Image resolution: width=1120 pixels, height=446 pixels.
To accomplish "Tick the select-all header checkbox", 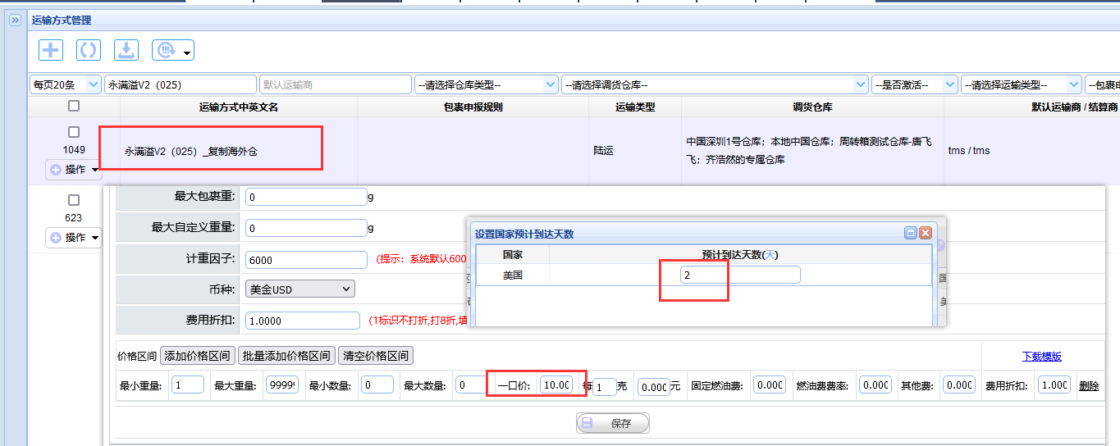I will click(74, 106).
